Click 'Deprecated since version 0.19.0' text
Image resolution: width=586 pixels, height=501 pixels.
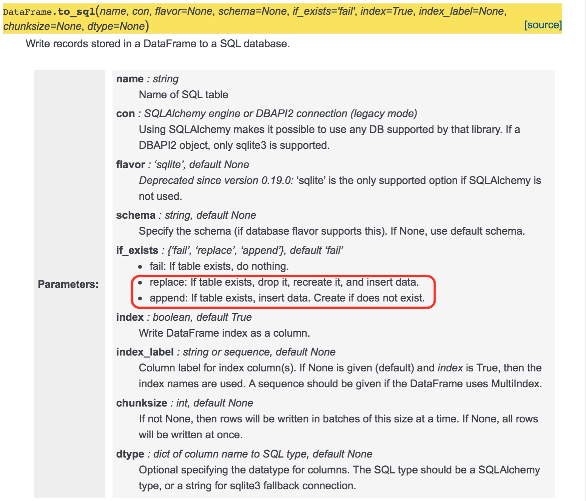pos(216,180)
